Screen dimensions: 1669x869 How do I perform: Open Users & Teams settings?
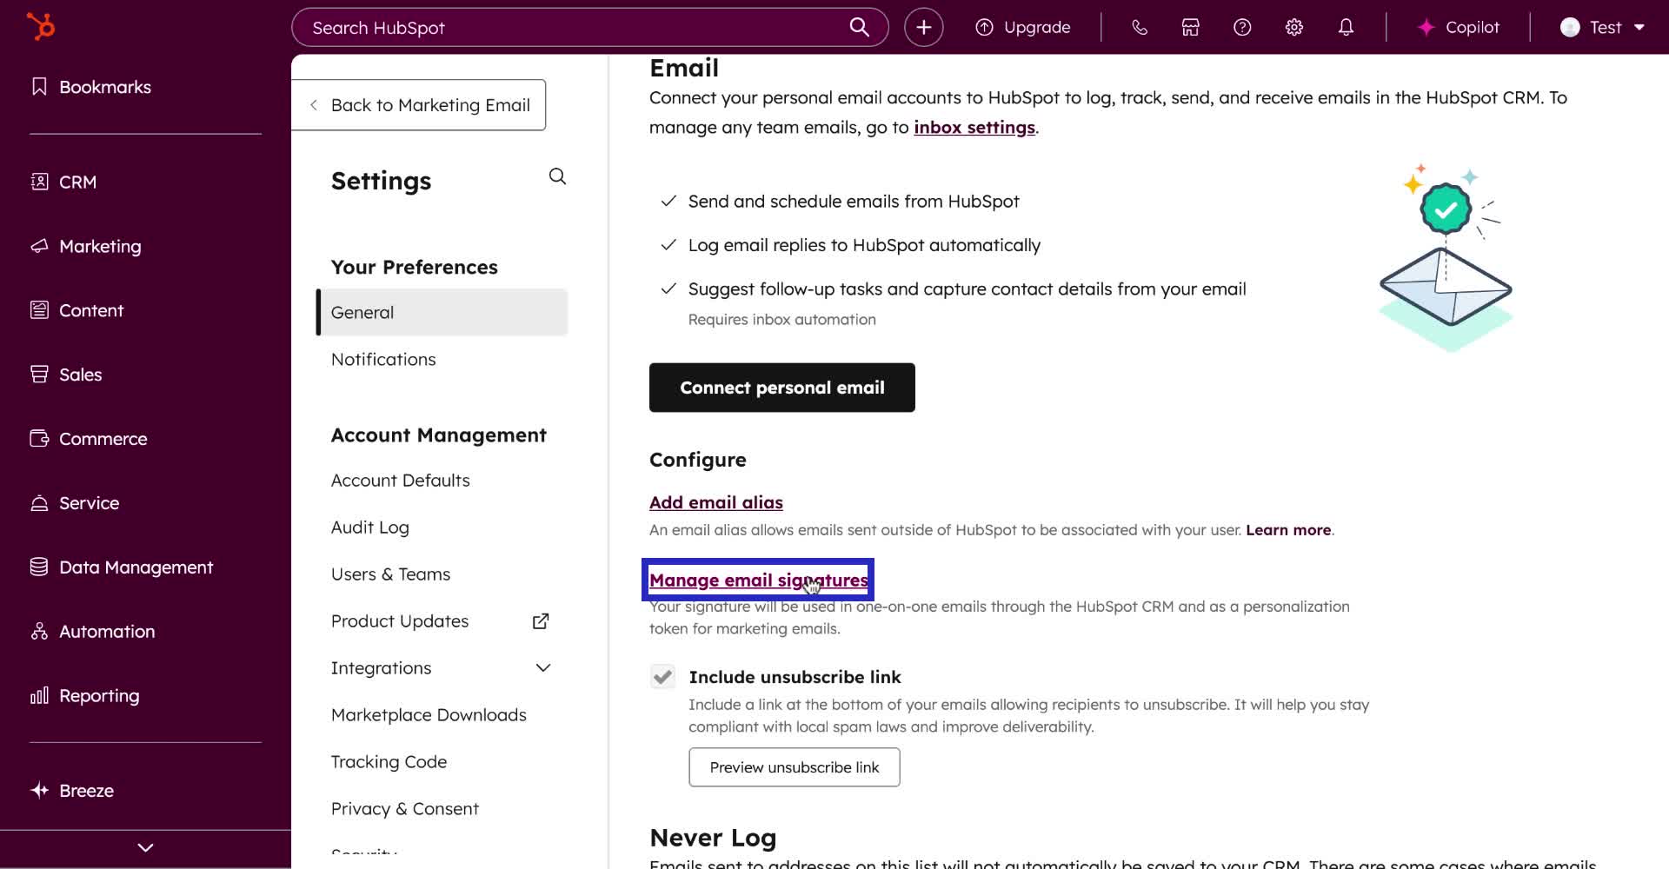(x=390, y=574)
